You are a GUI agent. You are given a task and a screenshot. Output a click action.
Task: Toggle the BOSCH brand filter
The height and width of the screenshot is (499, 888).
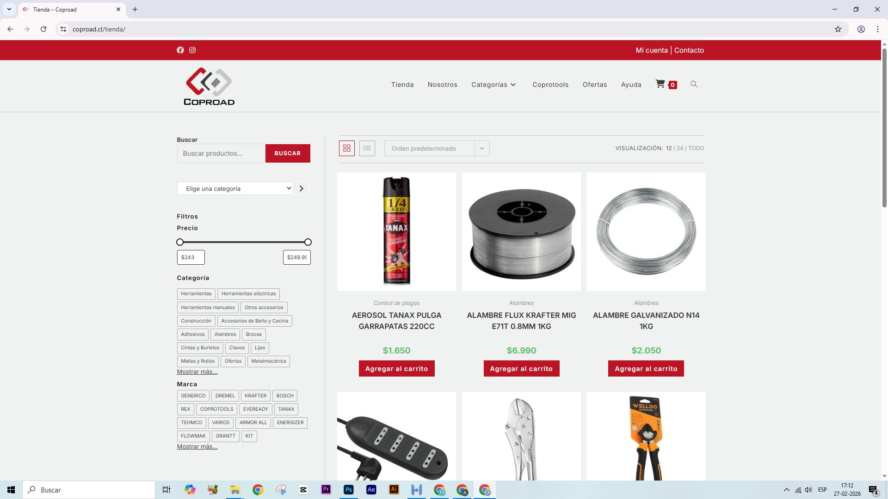[x=285, y=396]
